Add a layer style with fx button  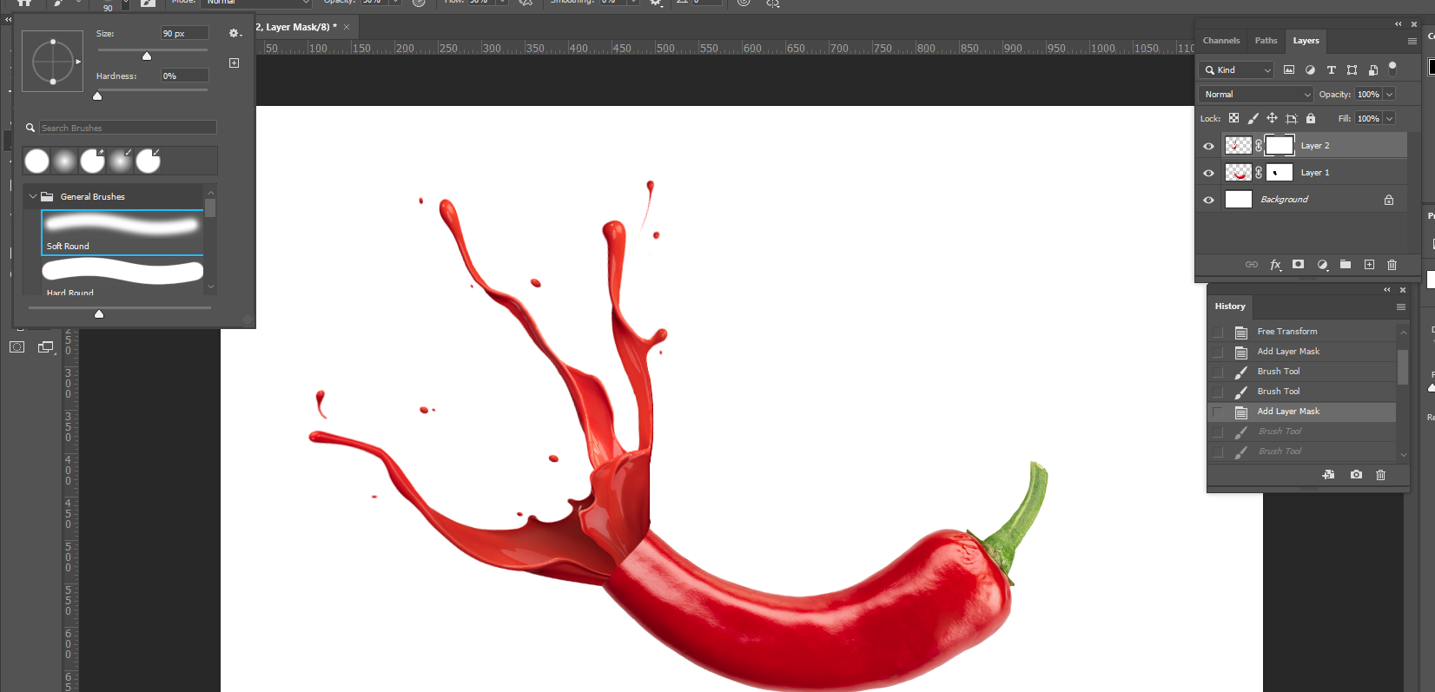1275,265
